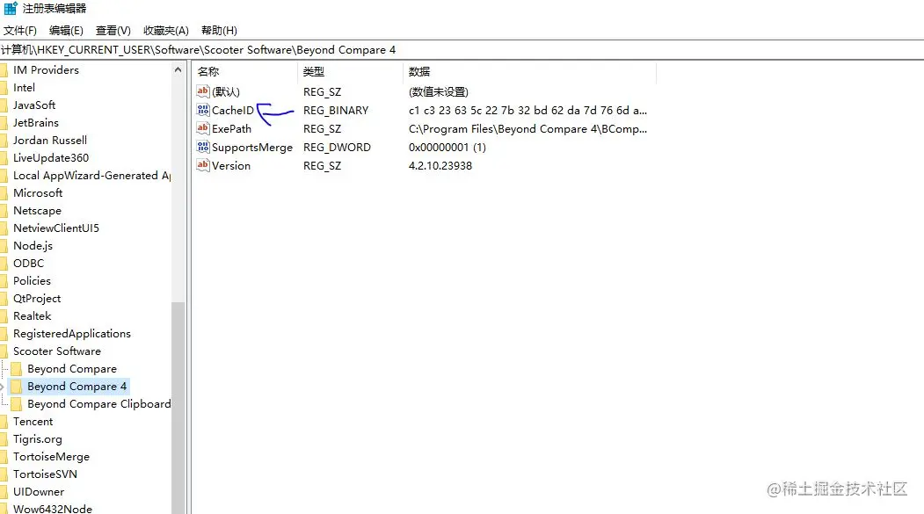
Task: Select the UIDowner key
Action: coord(39,492)
